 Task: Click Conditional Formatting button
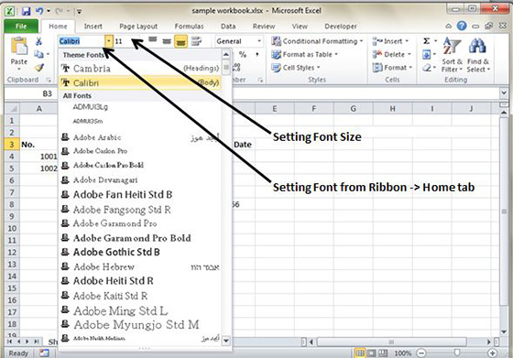317,41
